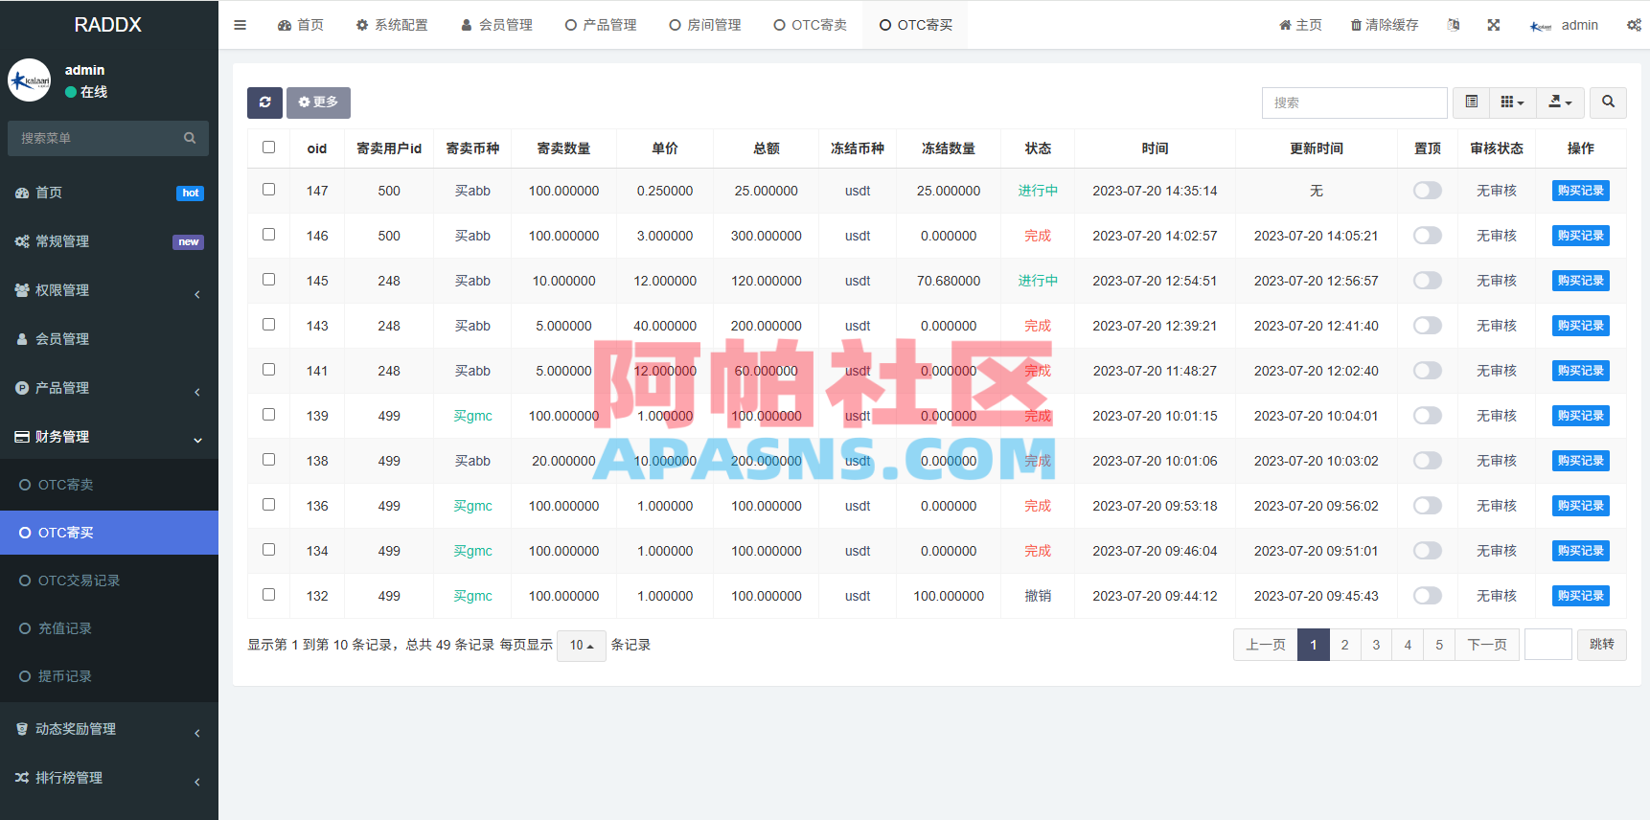Open the admin user menu in header
This screenshot has height=820, width=1650.
1564,25
